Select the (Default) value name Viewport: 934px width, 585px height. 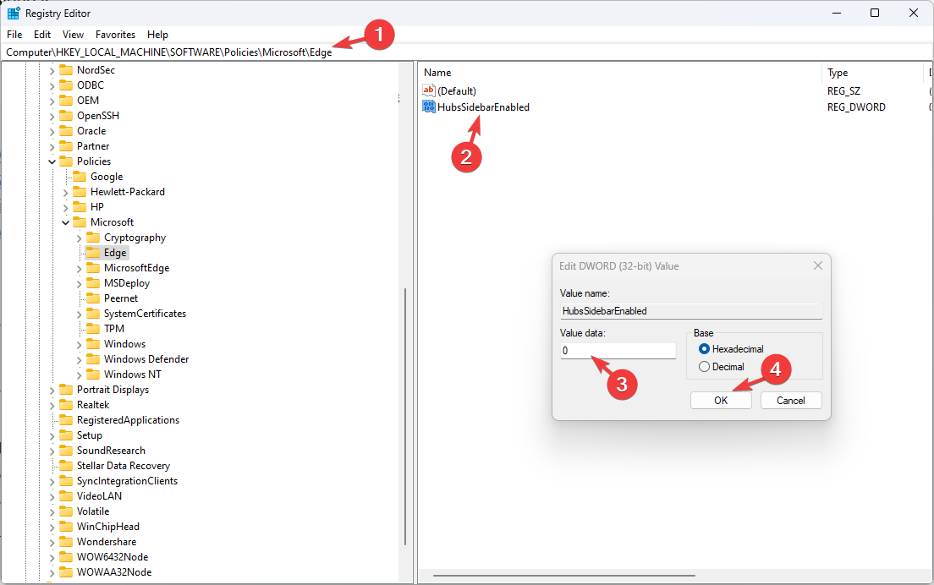pyautogui.click(x=457, y=91)
